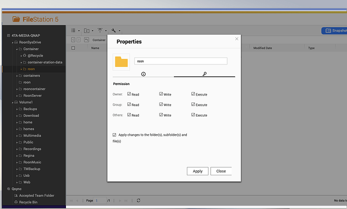Toggle Owner Execute permission
The width and height of the screenshot is (347, 209).
tap(193, 94)
